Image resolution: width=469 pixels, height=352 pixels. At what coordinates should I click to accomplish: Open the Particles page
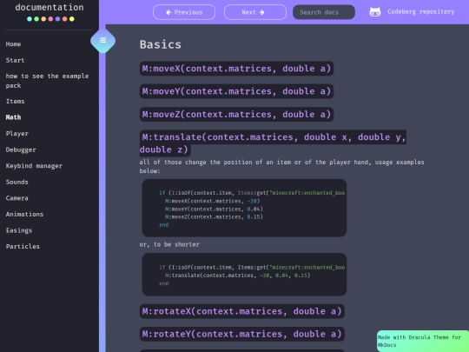tap(23, 246)
